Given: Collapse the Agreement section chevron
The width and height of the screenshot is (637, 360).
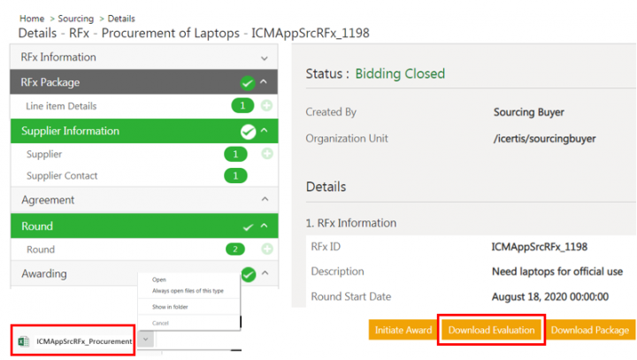Looking at the screenshot, I should point(264,201).
